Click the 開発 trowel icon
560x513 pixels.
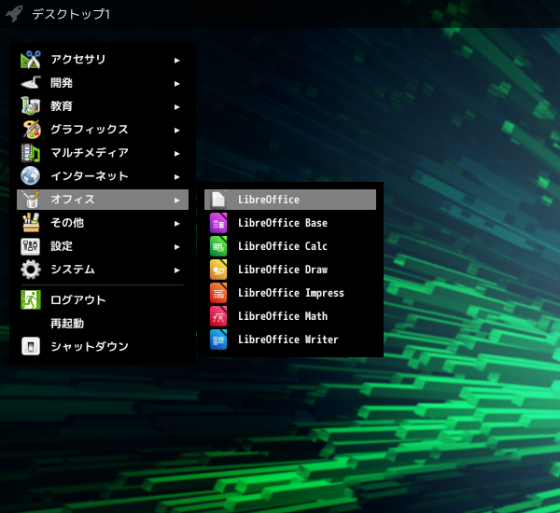pyautogui.click(x=31, y=83)
